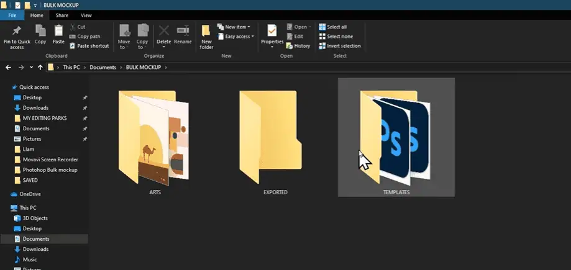Click the Copy icon in Clipboard group
The width and height of the screenshot is (571, 270).
click(x=40, y=31)
